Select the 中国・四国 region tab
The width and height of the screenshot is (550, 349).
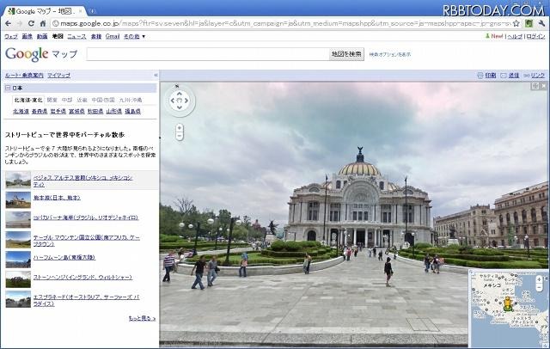point(103,100)
